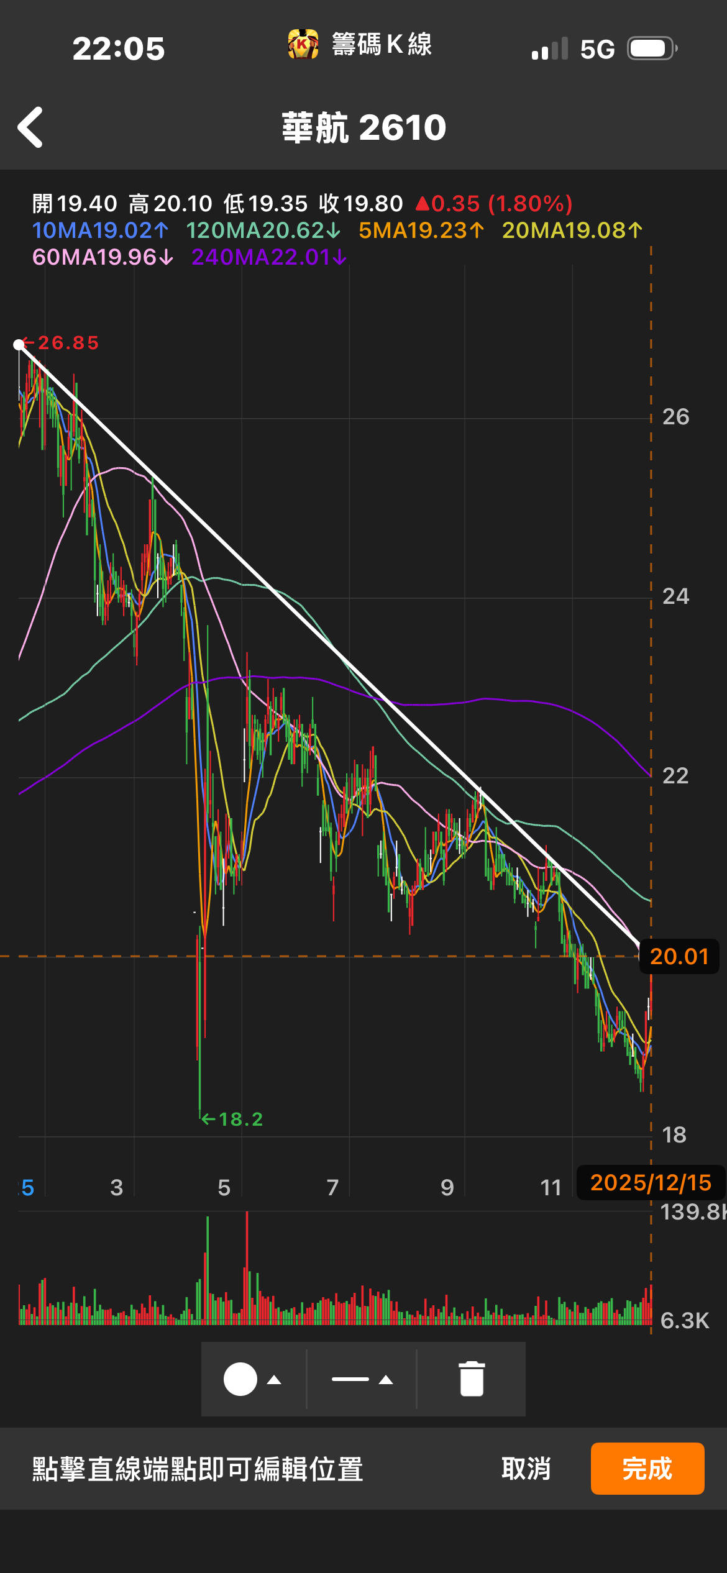Screen dimensions: 727x1573
Task: Tap month 9 on the time axis
Action: coord(447,1188)
